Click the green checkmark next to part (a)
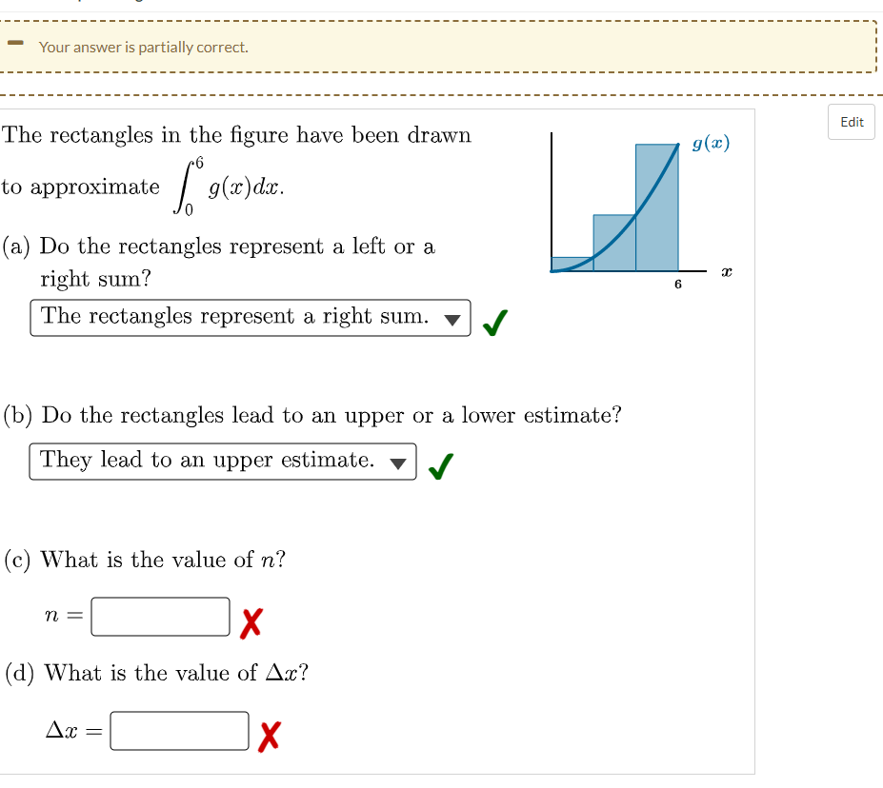This screenshot has width=883, height=788. pyautogui.click(x=493, y=318)
